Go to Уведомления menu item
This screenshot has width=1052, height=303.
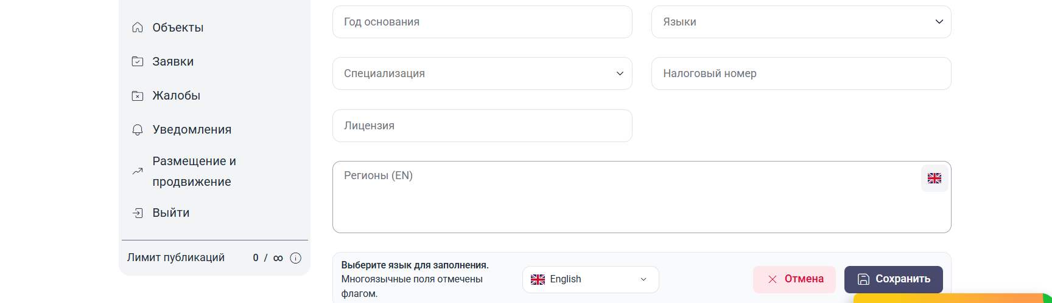pyautogui.click(x=192, y=129)
